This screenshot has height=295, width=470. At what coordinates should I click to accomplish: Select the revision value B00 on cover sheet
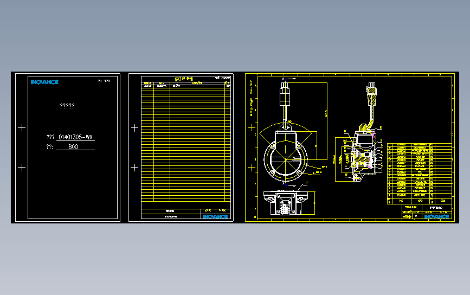tap(73, 146)
